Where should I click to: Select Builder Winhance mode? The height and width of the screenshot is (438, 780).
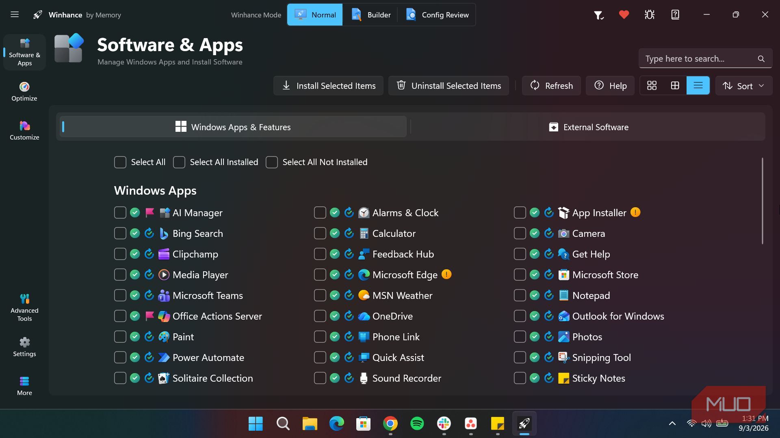370,15
